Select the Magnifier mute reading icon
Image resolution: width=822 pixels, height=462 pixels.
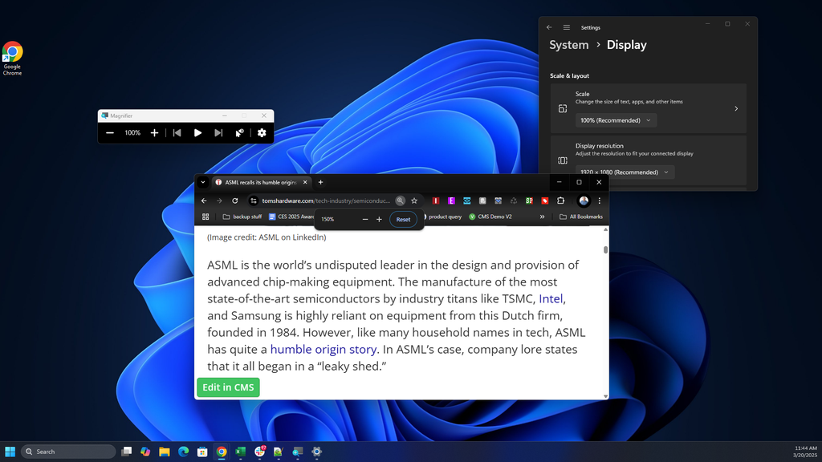tap(240, 132)
